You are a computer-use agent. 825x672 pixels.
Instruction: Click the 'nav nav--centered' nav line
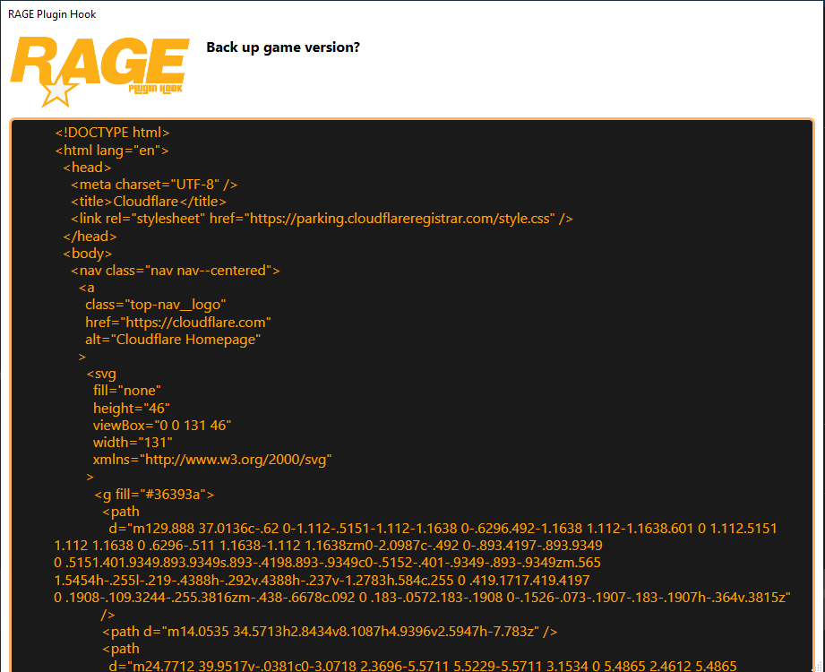[176, 271]
